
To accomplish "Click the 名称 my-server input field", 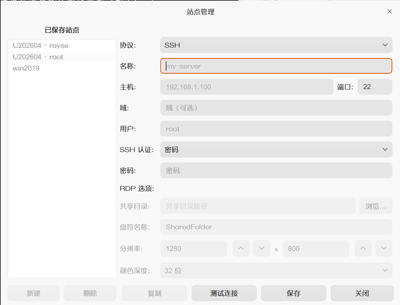I will click(x=276, y=66).
